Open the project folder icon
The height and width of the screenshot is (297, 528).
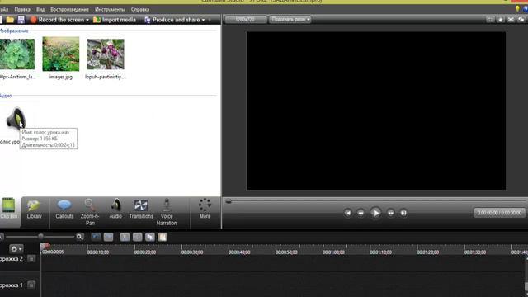tap(10, 20)
